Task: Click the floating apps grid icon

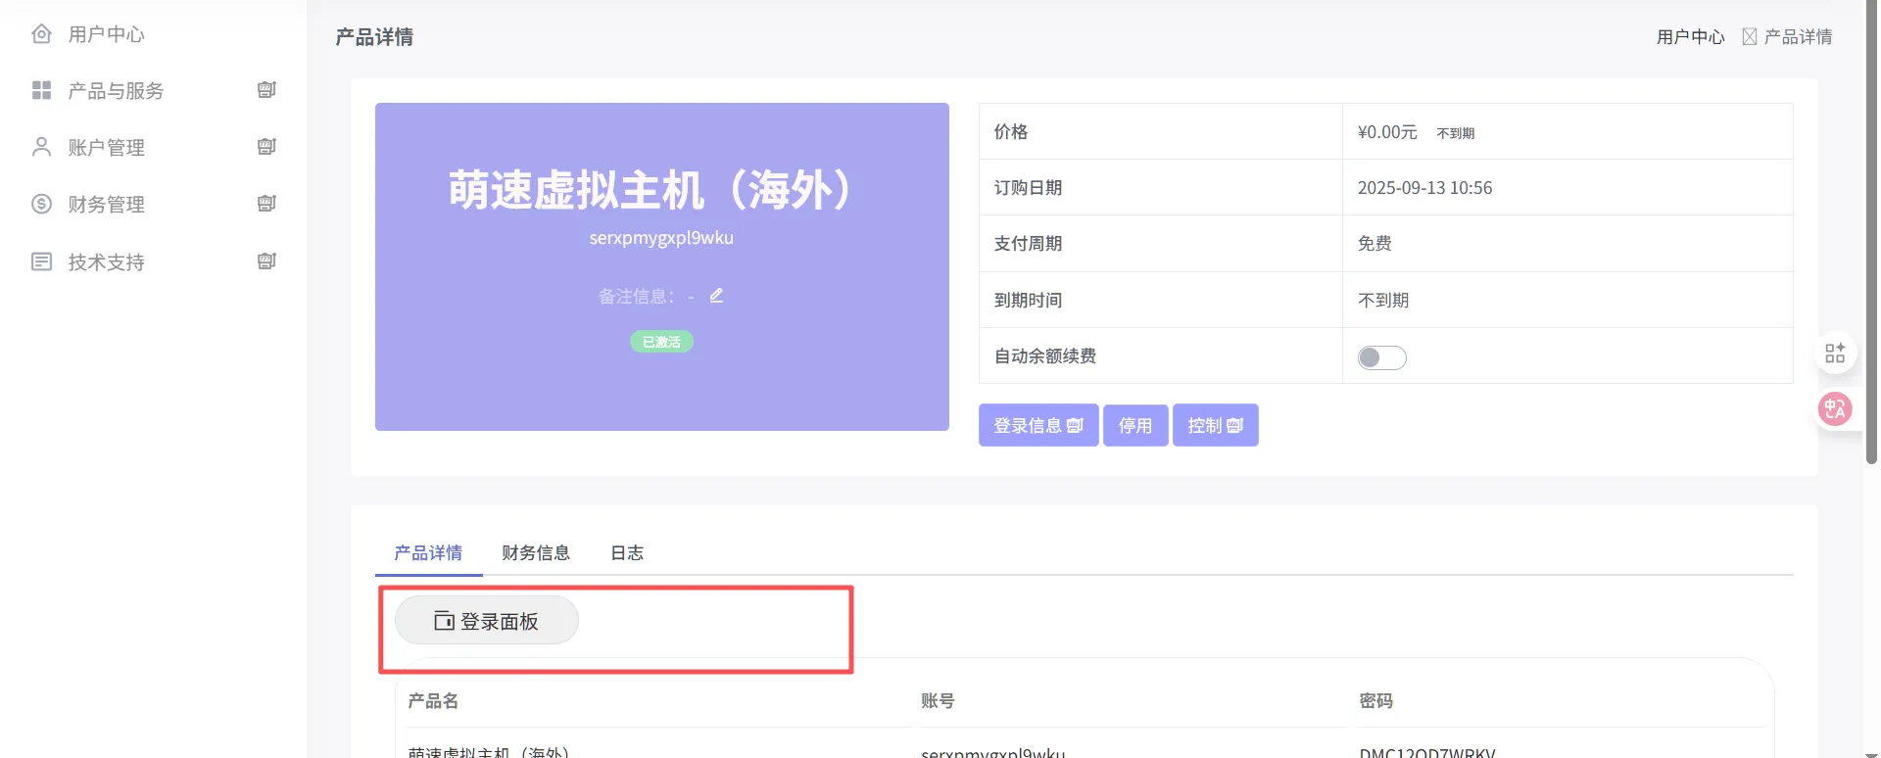Action: [x=1835, y=353]
